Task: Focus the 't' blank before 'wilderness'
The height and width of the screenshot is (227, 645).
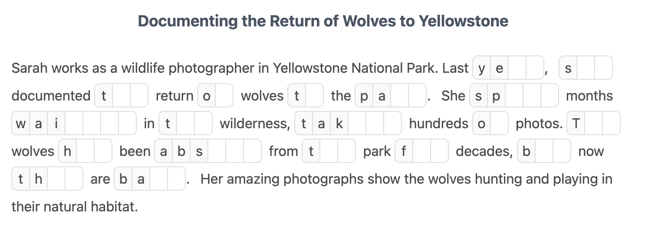Action: [x=185, y=123]
